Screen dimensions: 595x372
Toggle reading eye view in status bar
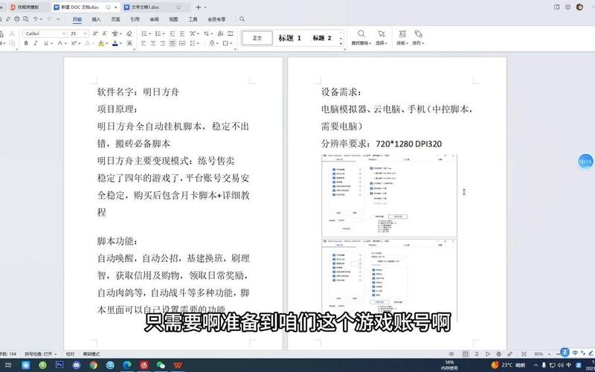451,354
